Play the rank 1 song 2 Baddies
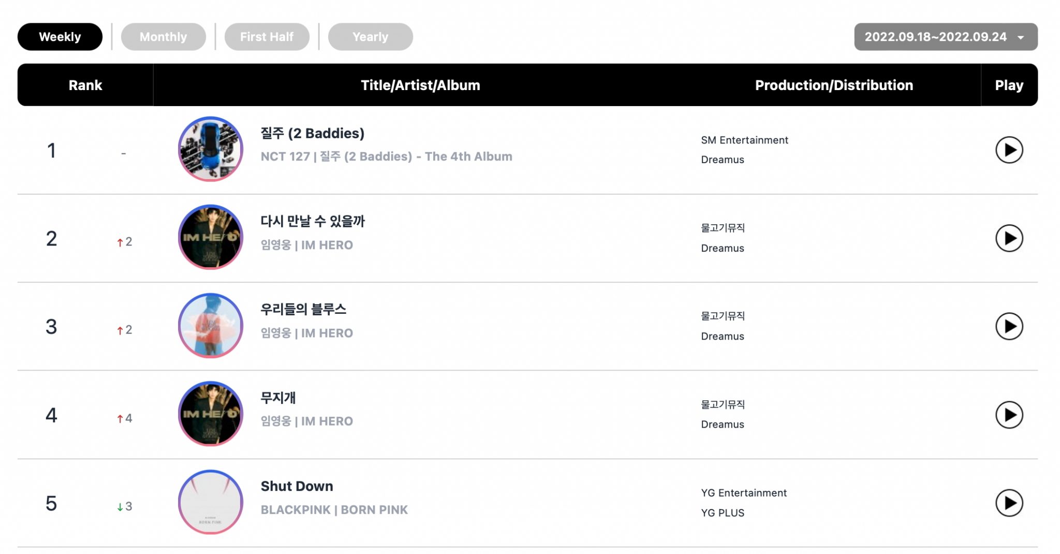 point(1009,150)
